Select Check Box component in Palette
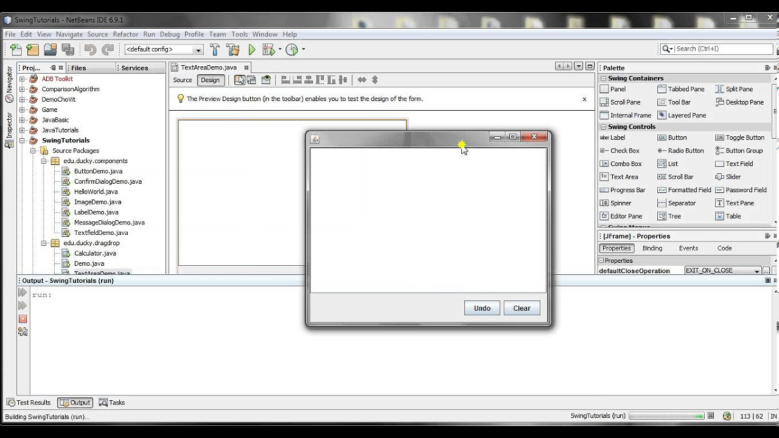Image resolution: width=779 pixels, height=438 pixels. coord(620,151)
